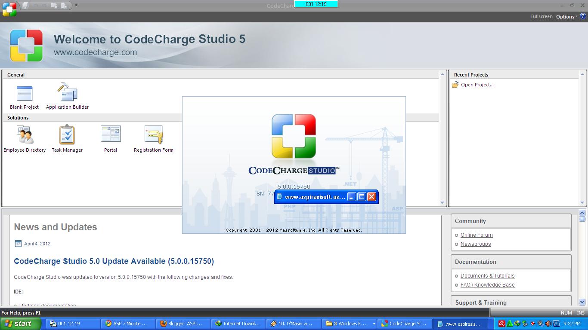The image size is (588, 330).
Task: Click scroll down arrow of the General panel
Action: tap(442, 203)
